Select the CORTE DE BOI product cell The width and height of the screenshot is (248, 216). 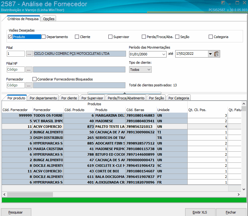110,171
